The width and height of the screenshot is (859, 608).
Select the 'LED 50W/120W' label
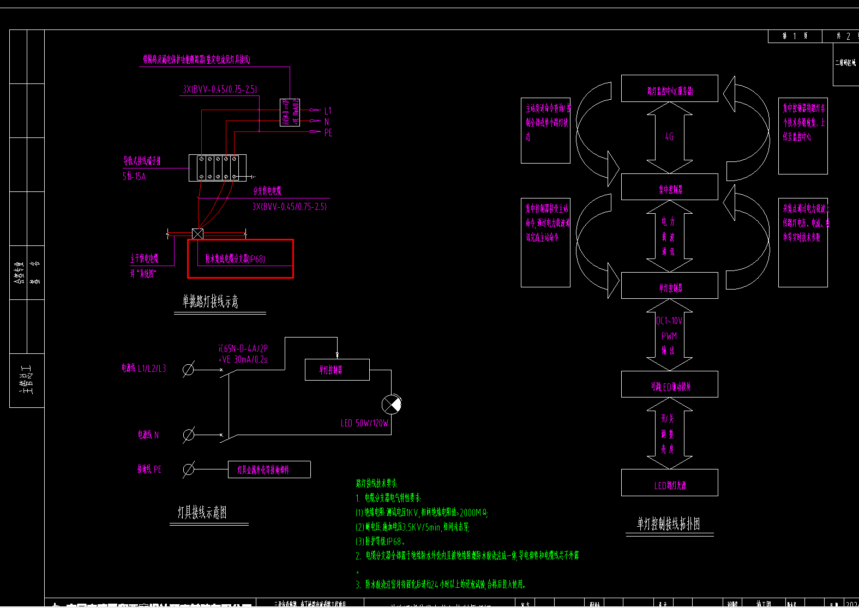(365, 423)
